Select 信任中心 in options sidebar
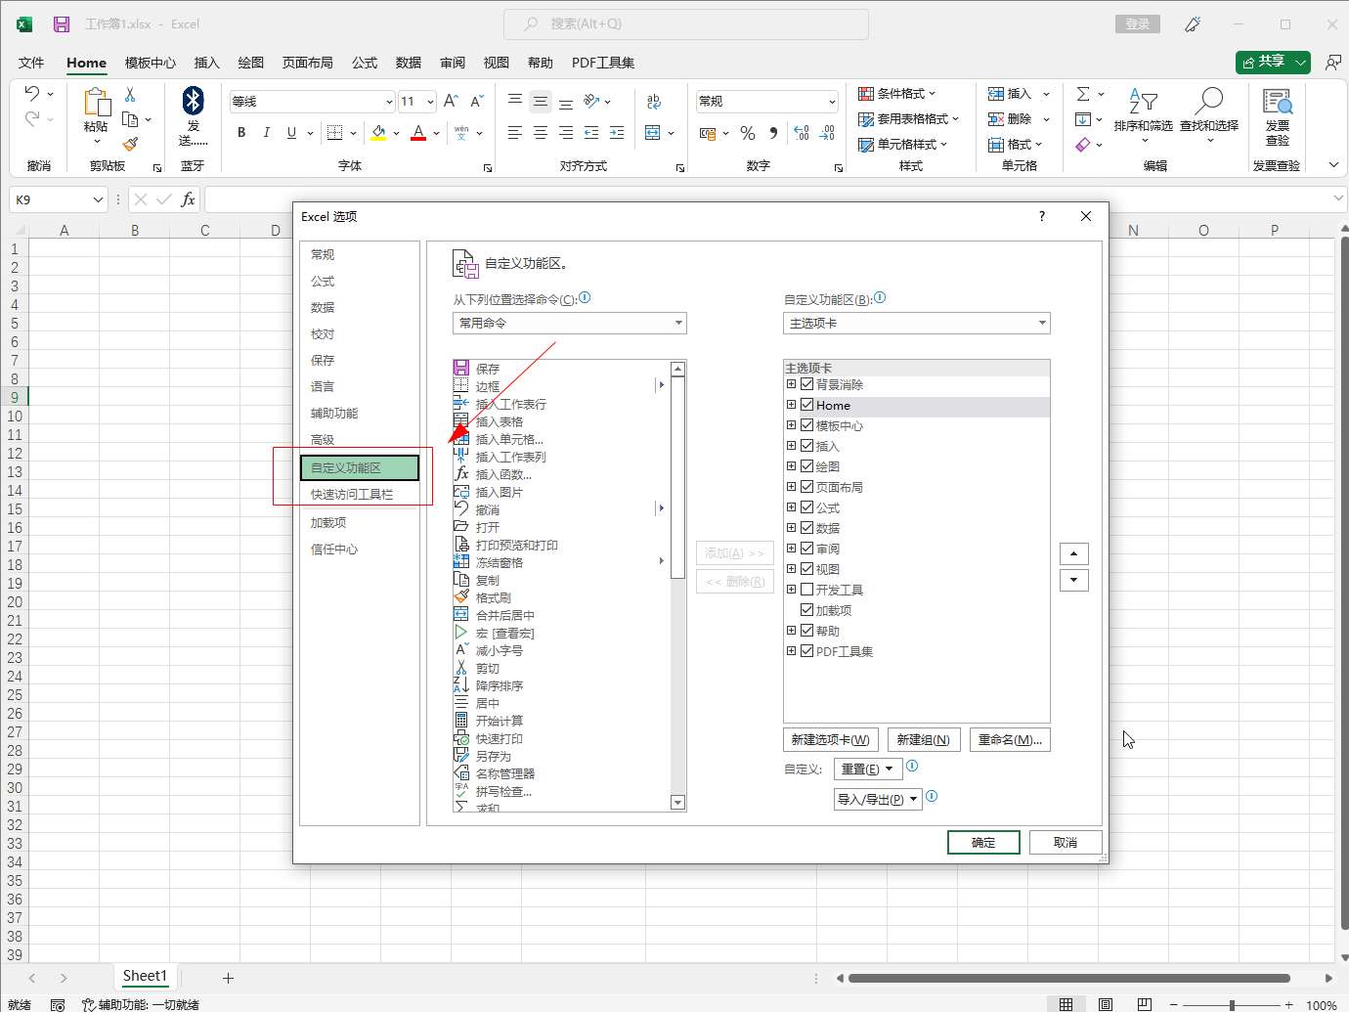This screenshot has width=1349, height=1012. 360,550
